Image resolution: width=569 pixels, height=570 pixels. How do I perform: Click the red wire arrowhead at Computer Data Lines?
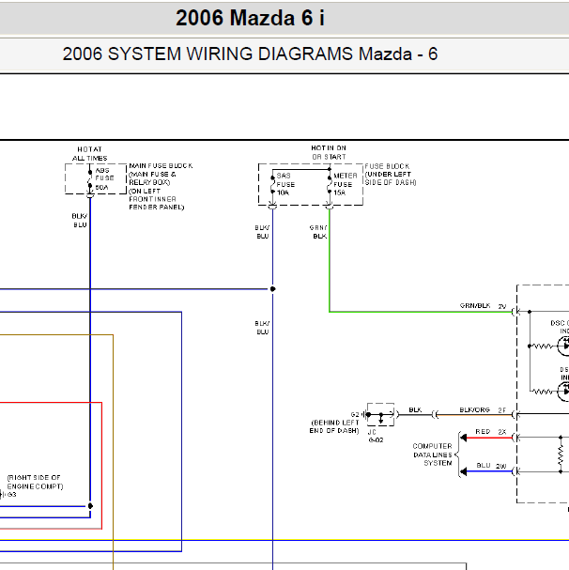(463, 438)
